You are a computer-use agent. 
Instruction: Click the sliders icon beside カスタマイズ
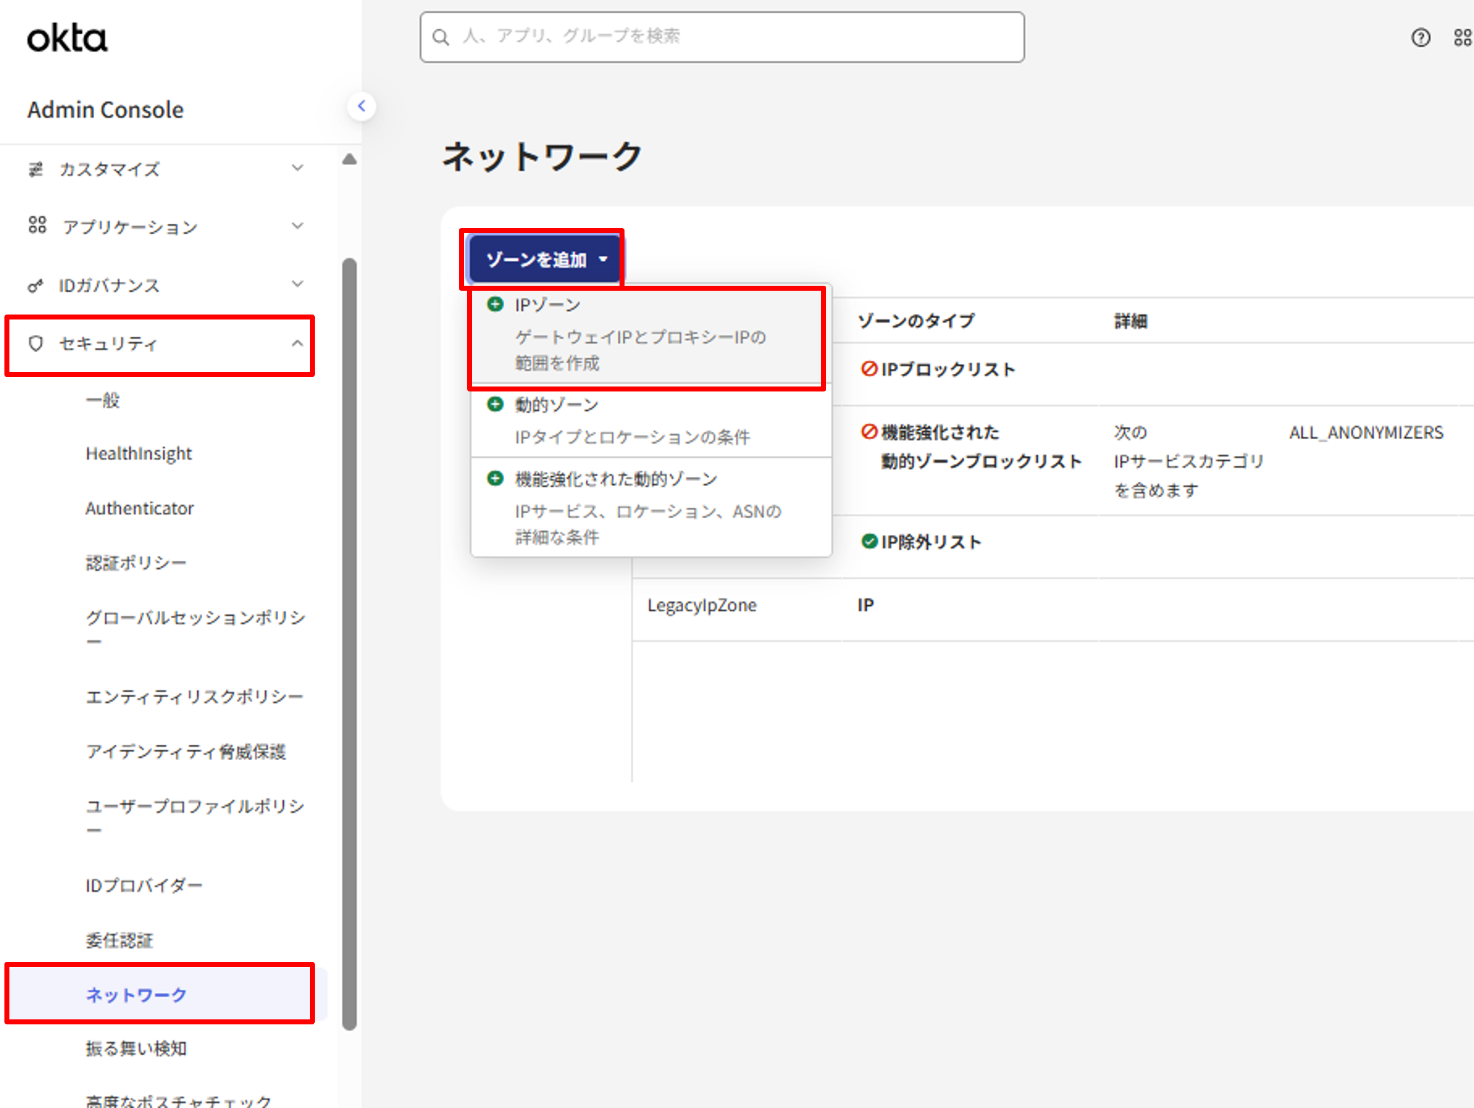35,169
